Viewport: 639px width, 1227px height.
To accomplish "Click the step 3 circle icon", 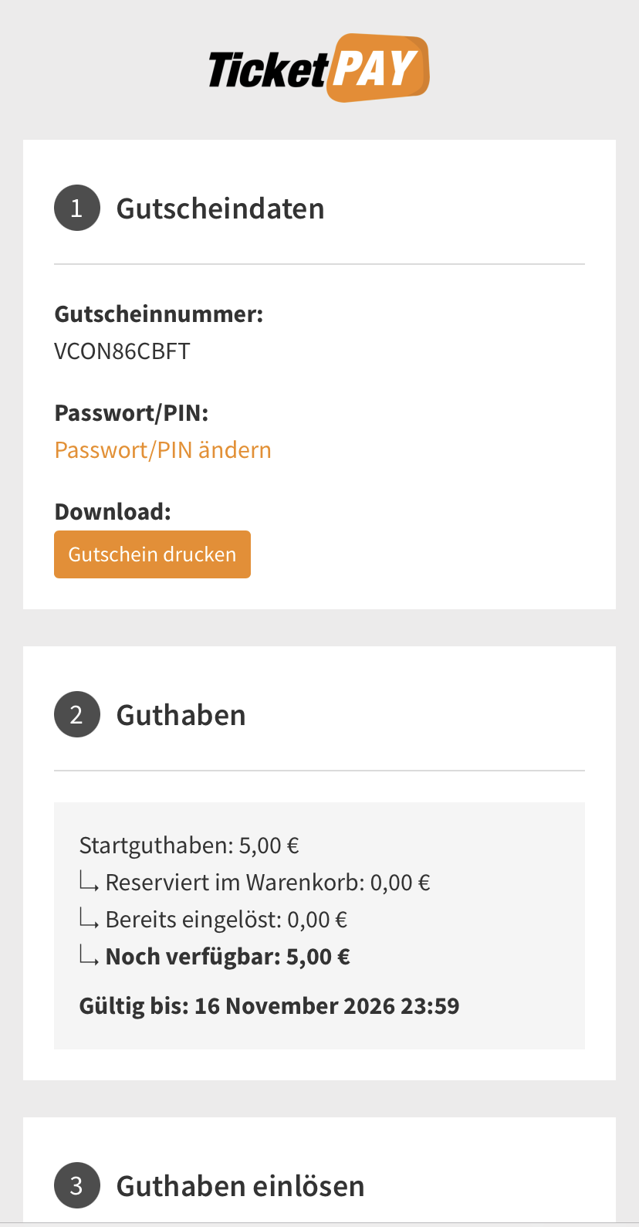I will point(76,1185).
